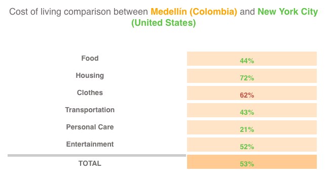Click the 72% Housing bar
Screen dimensions: 329x184
pos(252,76)
